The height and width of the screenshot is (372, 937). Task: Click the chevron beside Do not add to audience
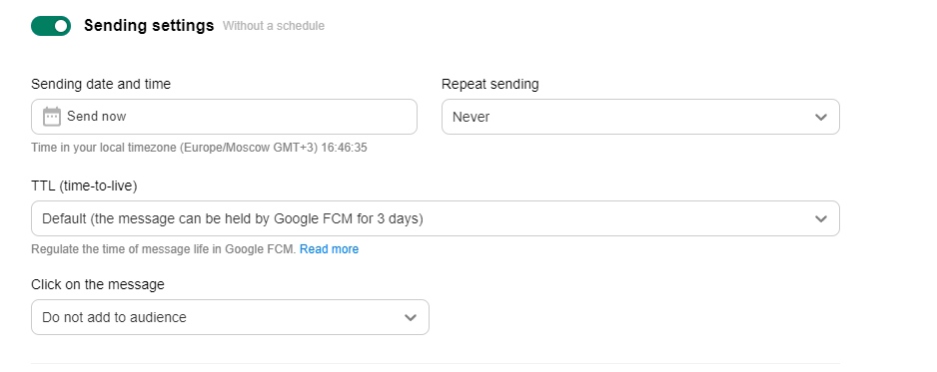(411, 318)
